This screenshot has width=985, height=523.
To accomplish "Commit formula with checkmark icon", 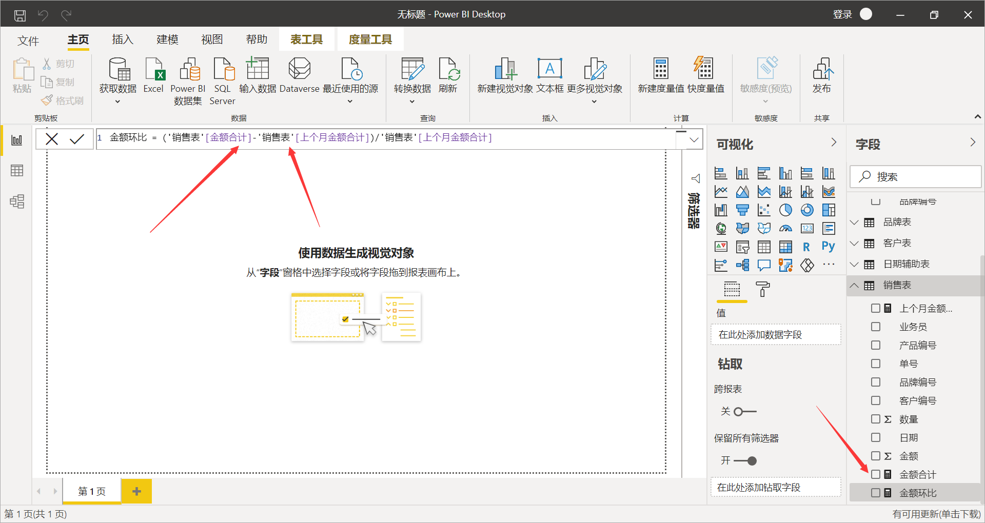I will [x=77, y=139].
